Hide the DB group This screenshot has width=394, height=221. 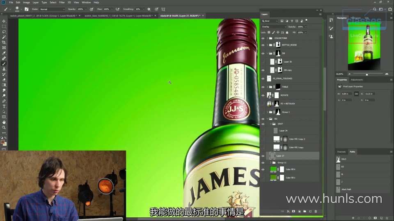(263, 53)
